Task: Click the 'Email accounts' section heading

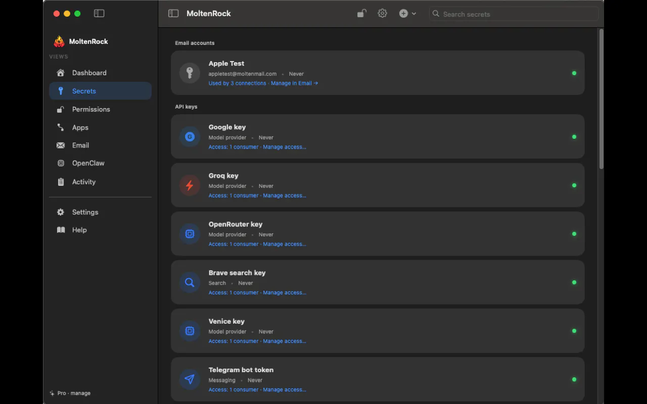Action: coord(195,43)
